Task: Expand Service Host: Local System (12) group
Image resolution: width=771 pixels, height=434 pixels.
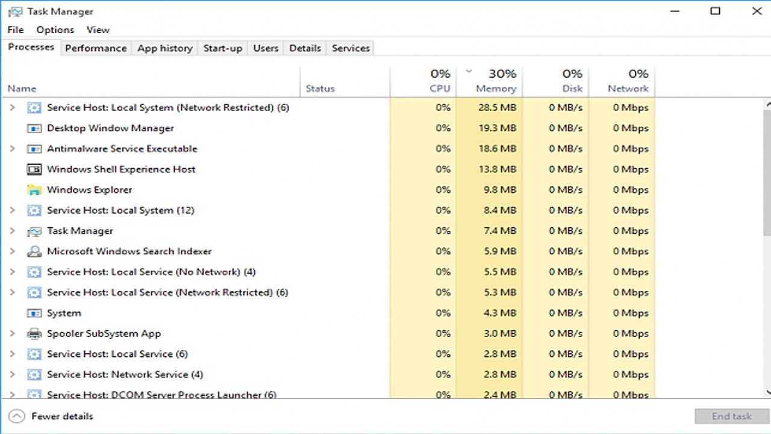Action: pos(12,210)
